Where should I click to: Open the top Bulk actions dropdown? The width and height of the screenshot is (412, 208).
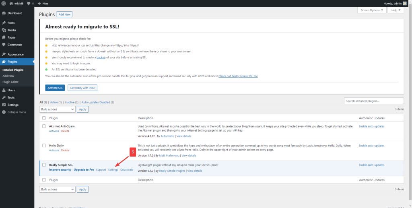tap(57, 109)
